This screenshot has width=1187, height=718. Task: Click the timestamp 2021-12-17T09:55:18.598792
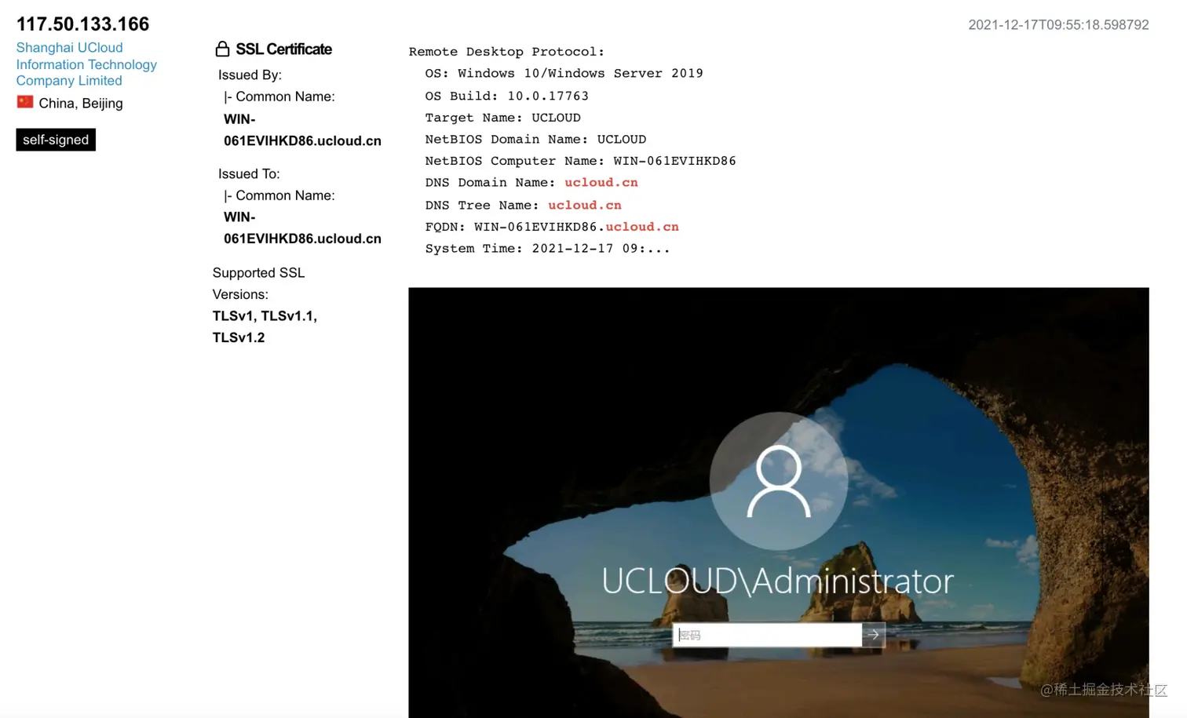[x=1058, y=25]
